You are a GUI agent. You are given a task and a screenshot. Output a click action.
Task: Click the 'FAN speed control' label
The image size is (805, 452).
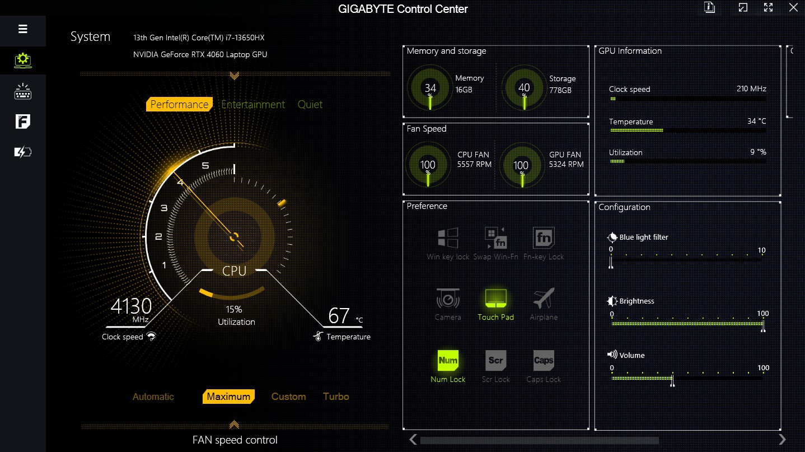(x=235, y=440)
